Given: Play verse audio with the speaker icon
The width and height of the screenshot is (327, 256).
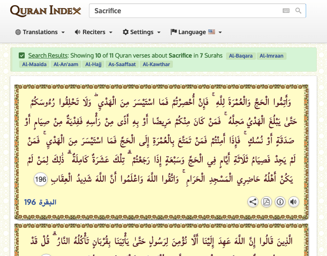Looking at the screenshot, I should click(294, 202).
